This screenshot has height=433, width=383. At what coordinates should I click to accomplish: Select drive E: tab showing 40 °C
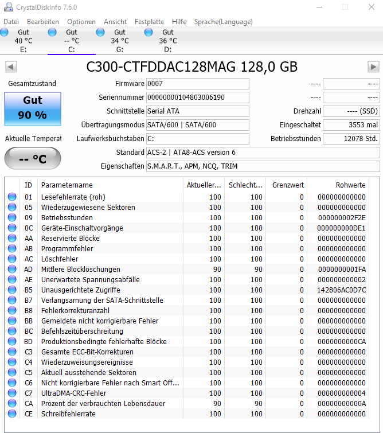tap(24, 41)
